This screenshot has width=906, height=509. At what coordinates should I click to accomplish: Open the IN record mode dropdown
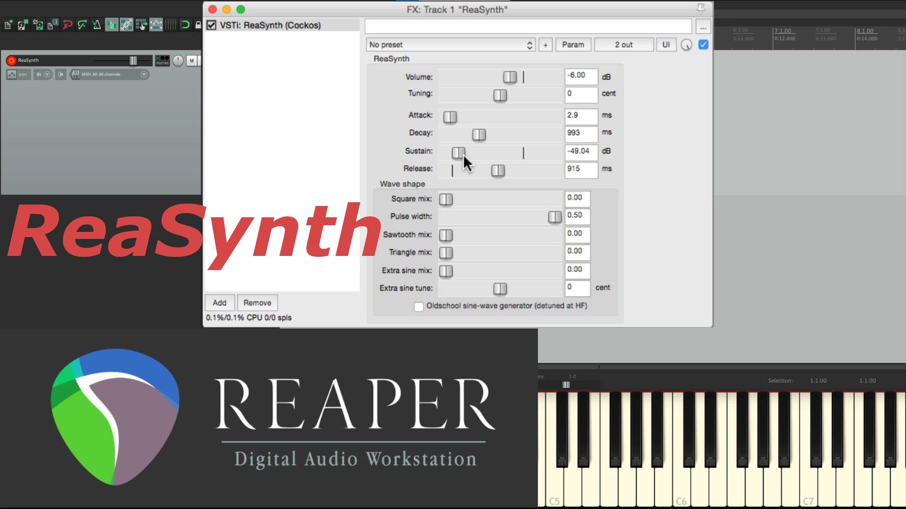(43, 74)
